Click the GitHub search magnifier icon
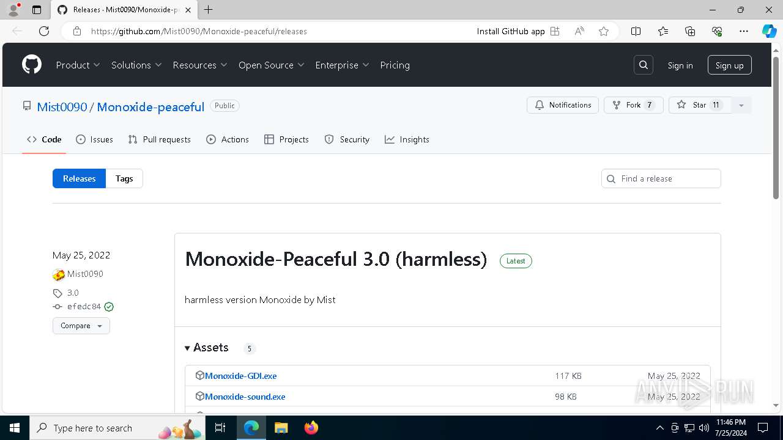783x440 pixels. click(x=644, y=65)
